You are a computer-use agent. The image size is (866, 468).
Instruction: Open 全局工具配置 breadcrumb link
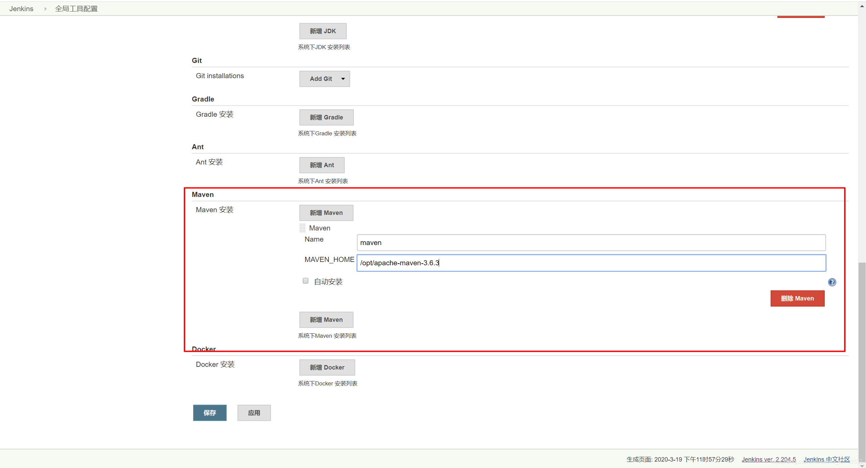pyautogui.click(x=76, y=9)
